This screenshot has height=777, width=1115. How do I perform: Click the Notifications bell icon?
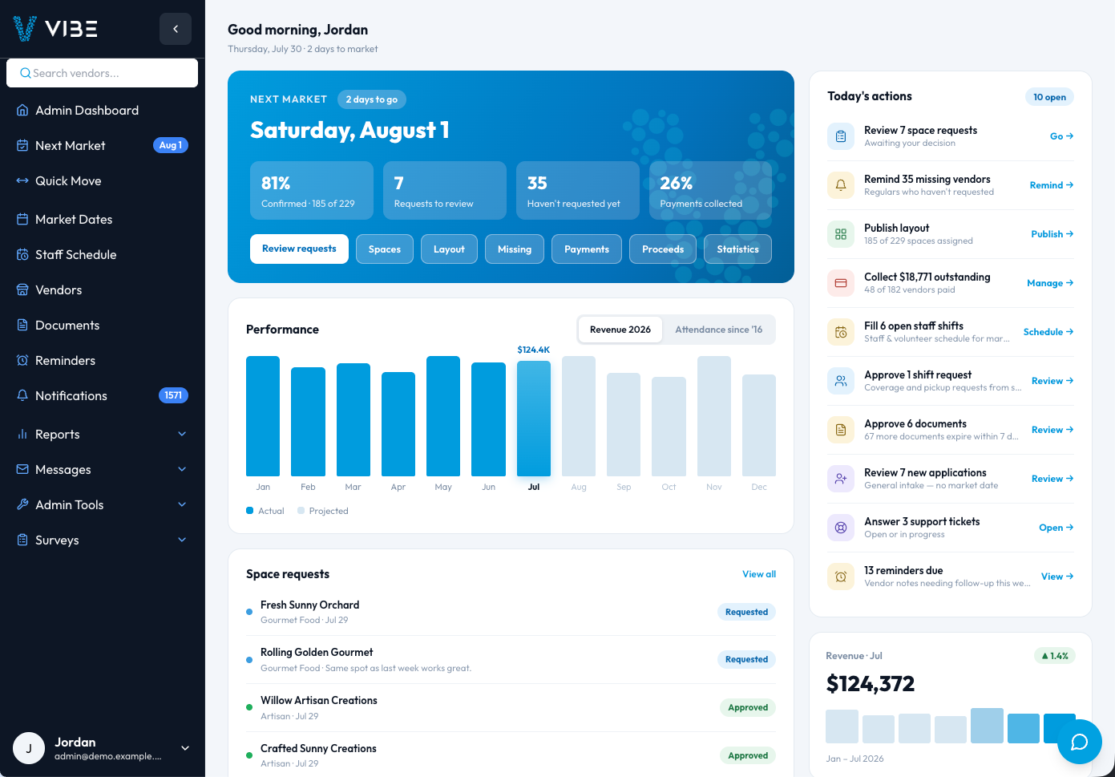pyautogui.click(x=22, y=396)
